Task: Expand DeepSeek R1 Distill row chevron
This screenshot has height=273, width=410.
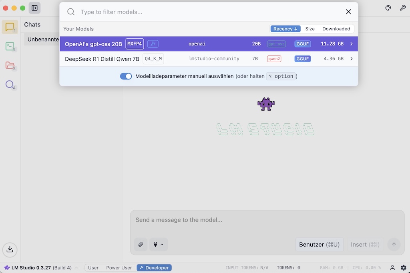Action: pyautogui.click(x=352, y=59)
